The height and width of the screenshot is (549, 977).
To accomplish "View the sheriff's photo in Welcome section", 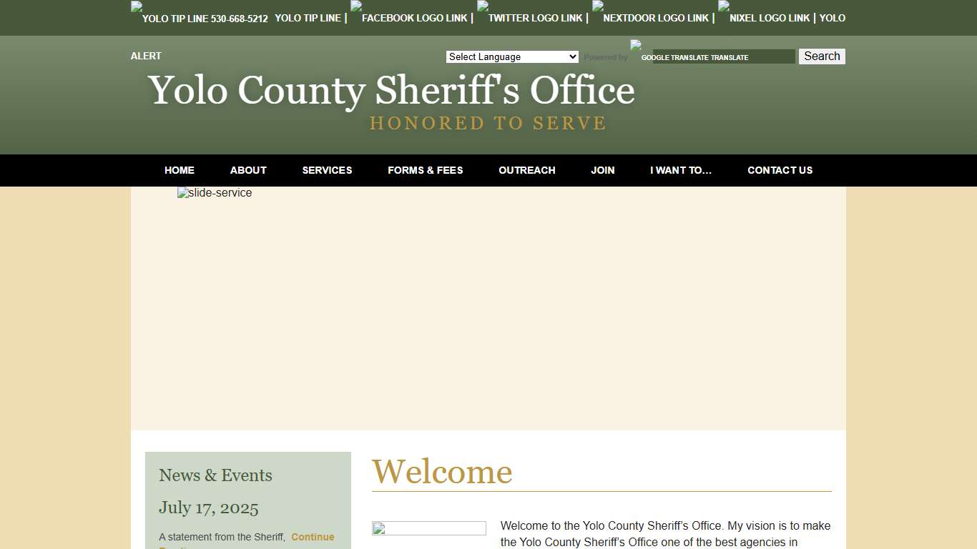I will [428, 528].
